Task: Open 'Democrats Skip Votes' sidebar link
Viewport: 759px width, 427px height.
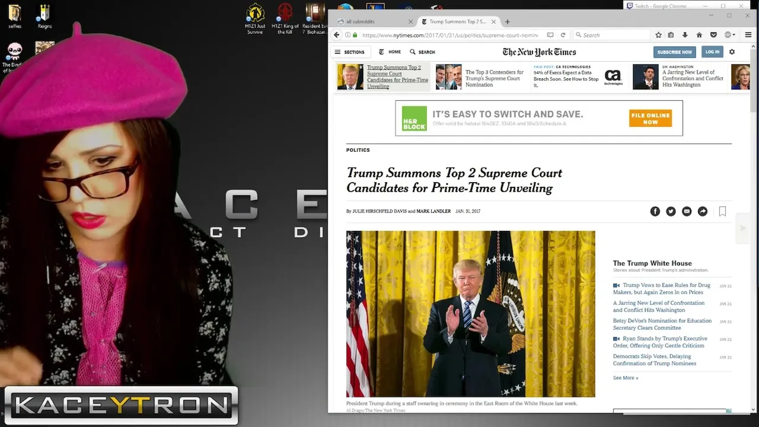Action: click(655, 360)
